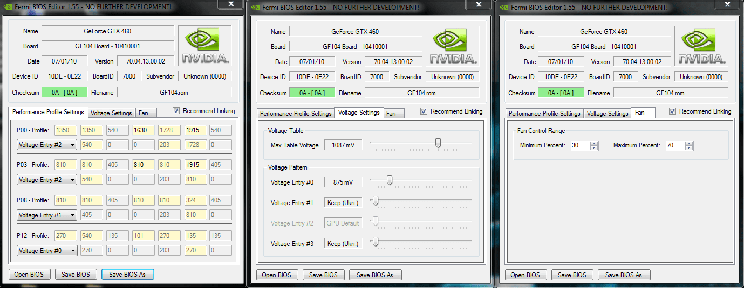Toggle Recommend Linking in right window
The width and height of the screenshot is (744, 288).
click(x=673, y=111)
